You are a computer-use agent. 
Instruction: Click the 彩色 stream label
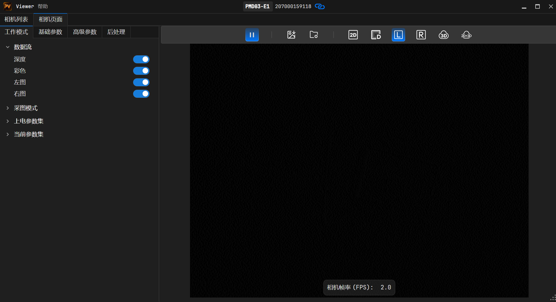20,71
